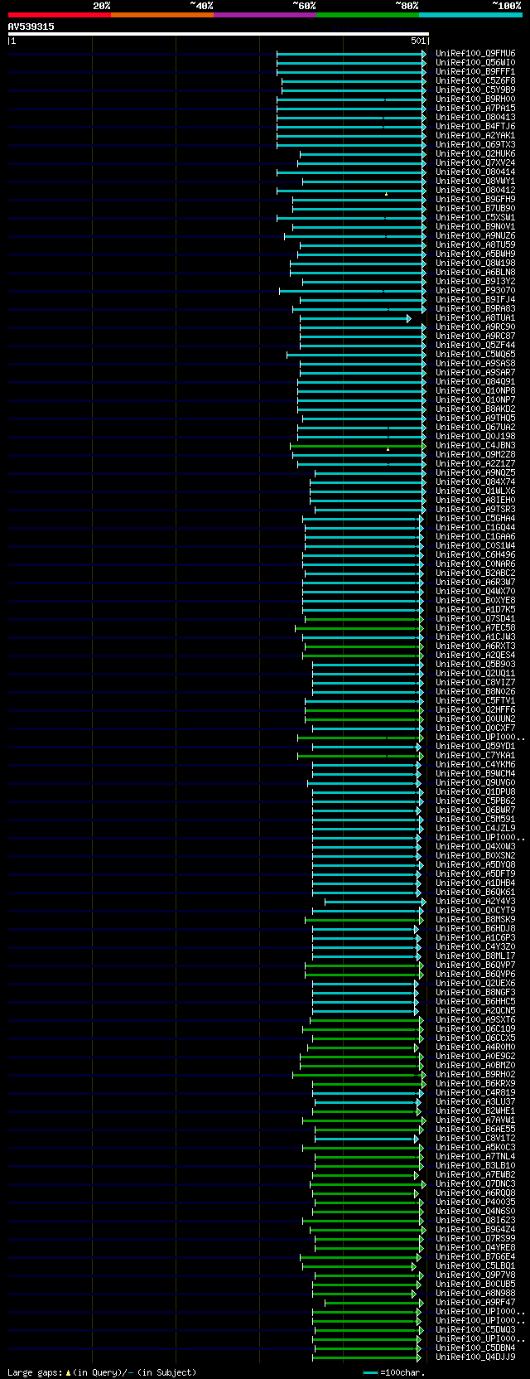Click the UniRef100_B6HHC5 label
This screenshot has width=530, height=1379.
pyautogui.click(x=475, y=1001)
